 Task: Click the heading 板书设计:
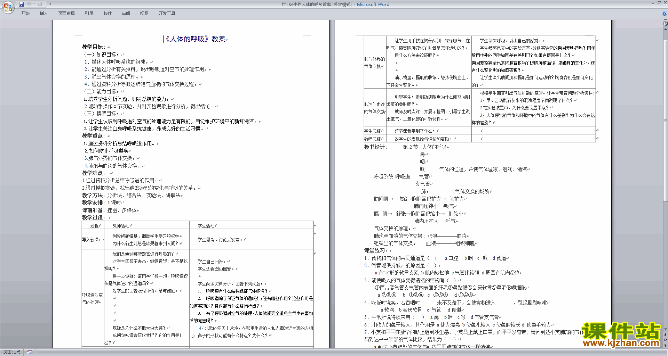click(375, 147)
